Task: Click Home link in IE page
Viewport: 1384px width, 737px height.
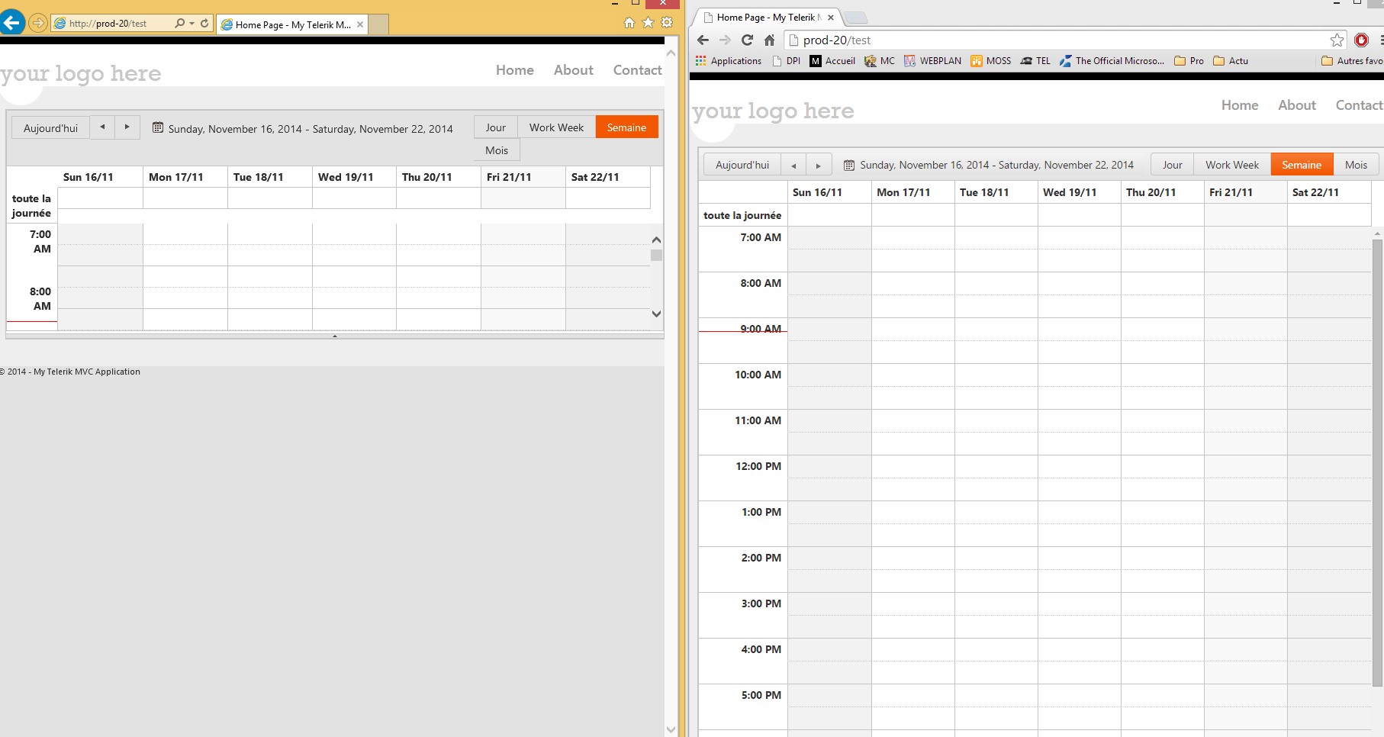Action: pos(515,70)
